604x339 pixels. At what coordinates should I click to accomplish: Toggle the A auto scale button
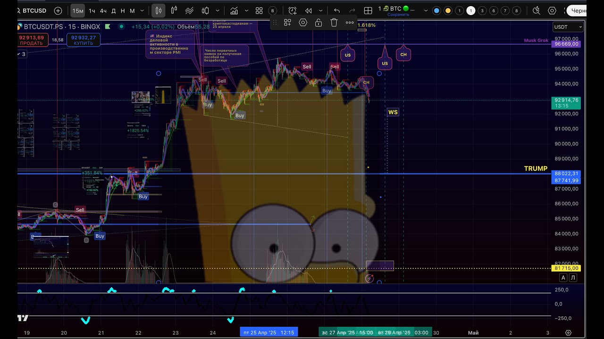tap(563, 278)
